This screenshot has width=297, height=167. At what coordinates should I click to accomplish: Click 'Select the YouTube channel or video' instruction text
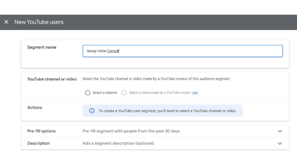(156, 79)
